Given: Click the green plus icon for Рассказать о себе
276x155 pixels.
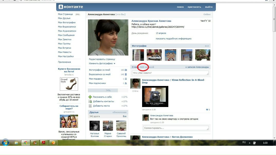Looking at the screenshot, I should coord(90,97).
